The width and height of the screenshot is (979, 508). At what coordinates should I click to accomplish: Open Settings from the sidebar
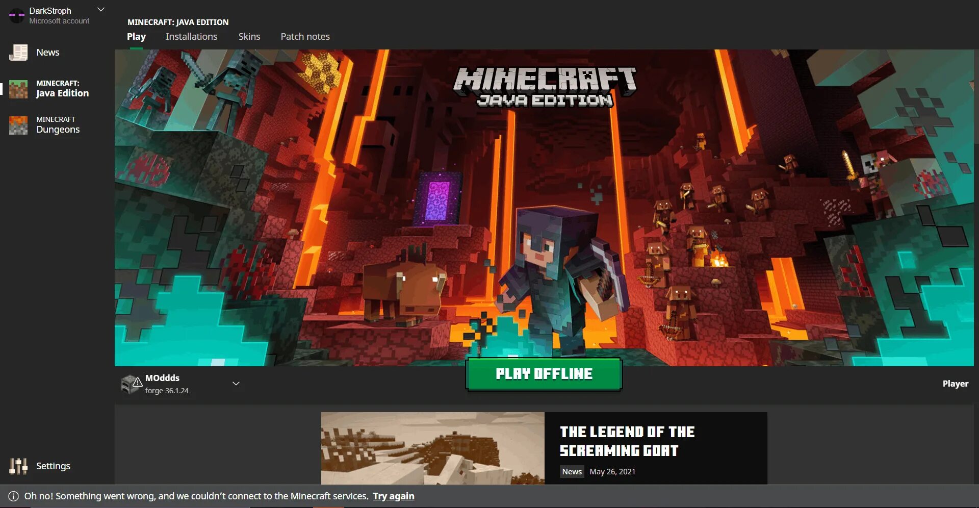pos(53,466)
